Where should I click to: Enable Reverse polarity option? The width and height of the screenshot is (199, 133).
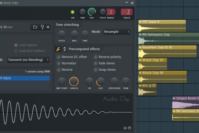[x=96, y=57]
